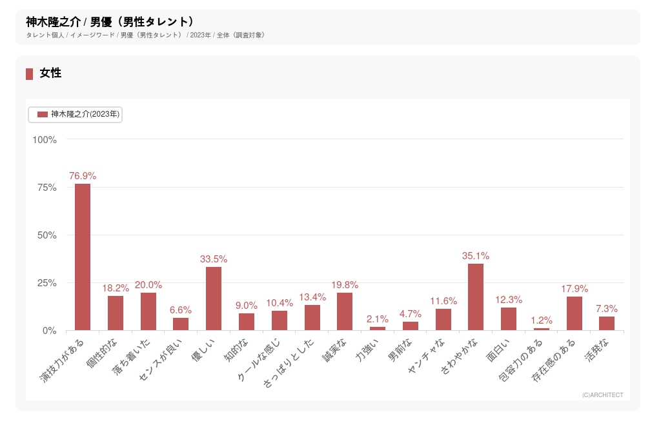
Task: Click the クールな感じ bar at 10.4%
Action: point(280,320)
